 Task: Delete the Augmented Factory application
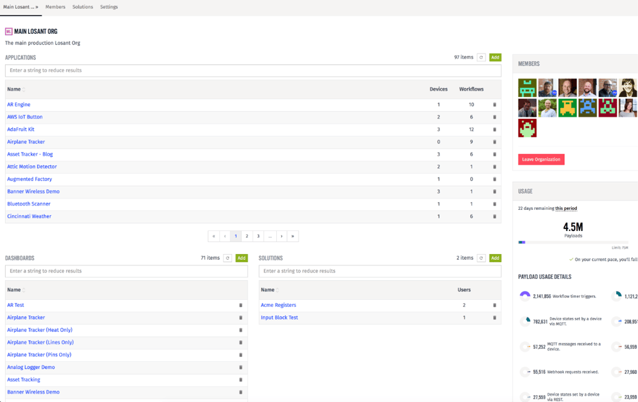click(495, 179)
